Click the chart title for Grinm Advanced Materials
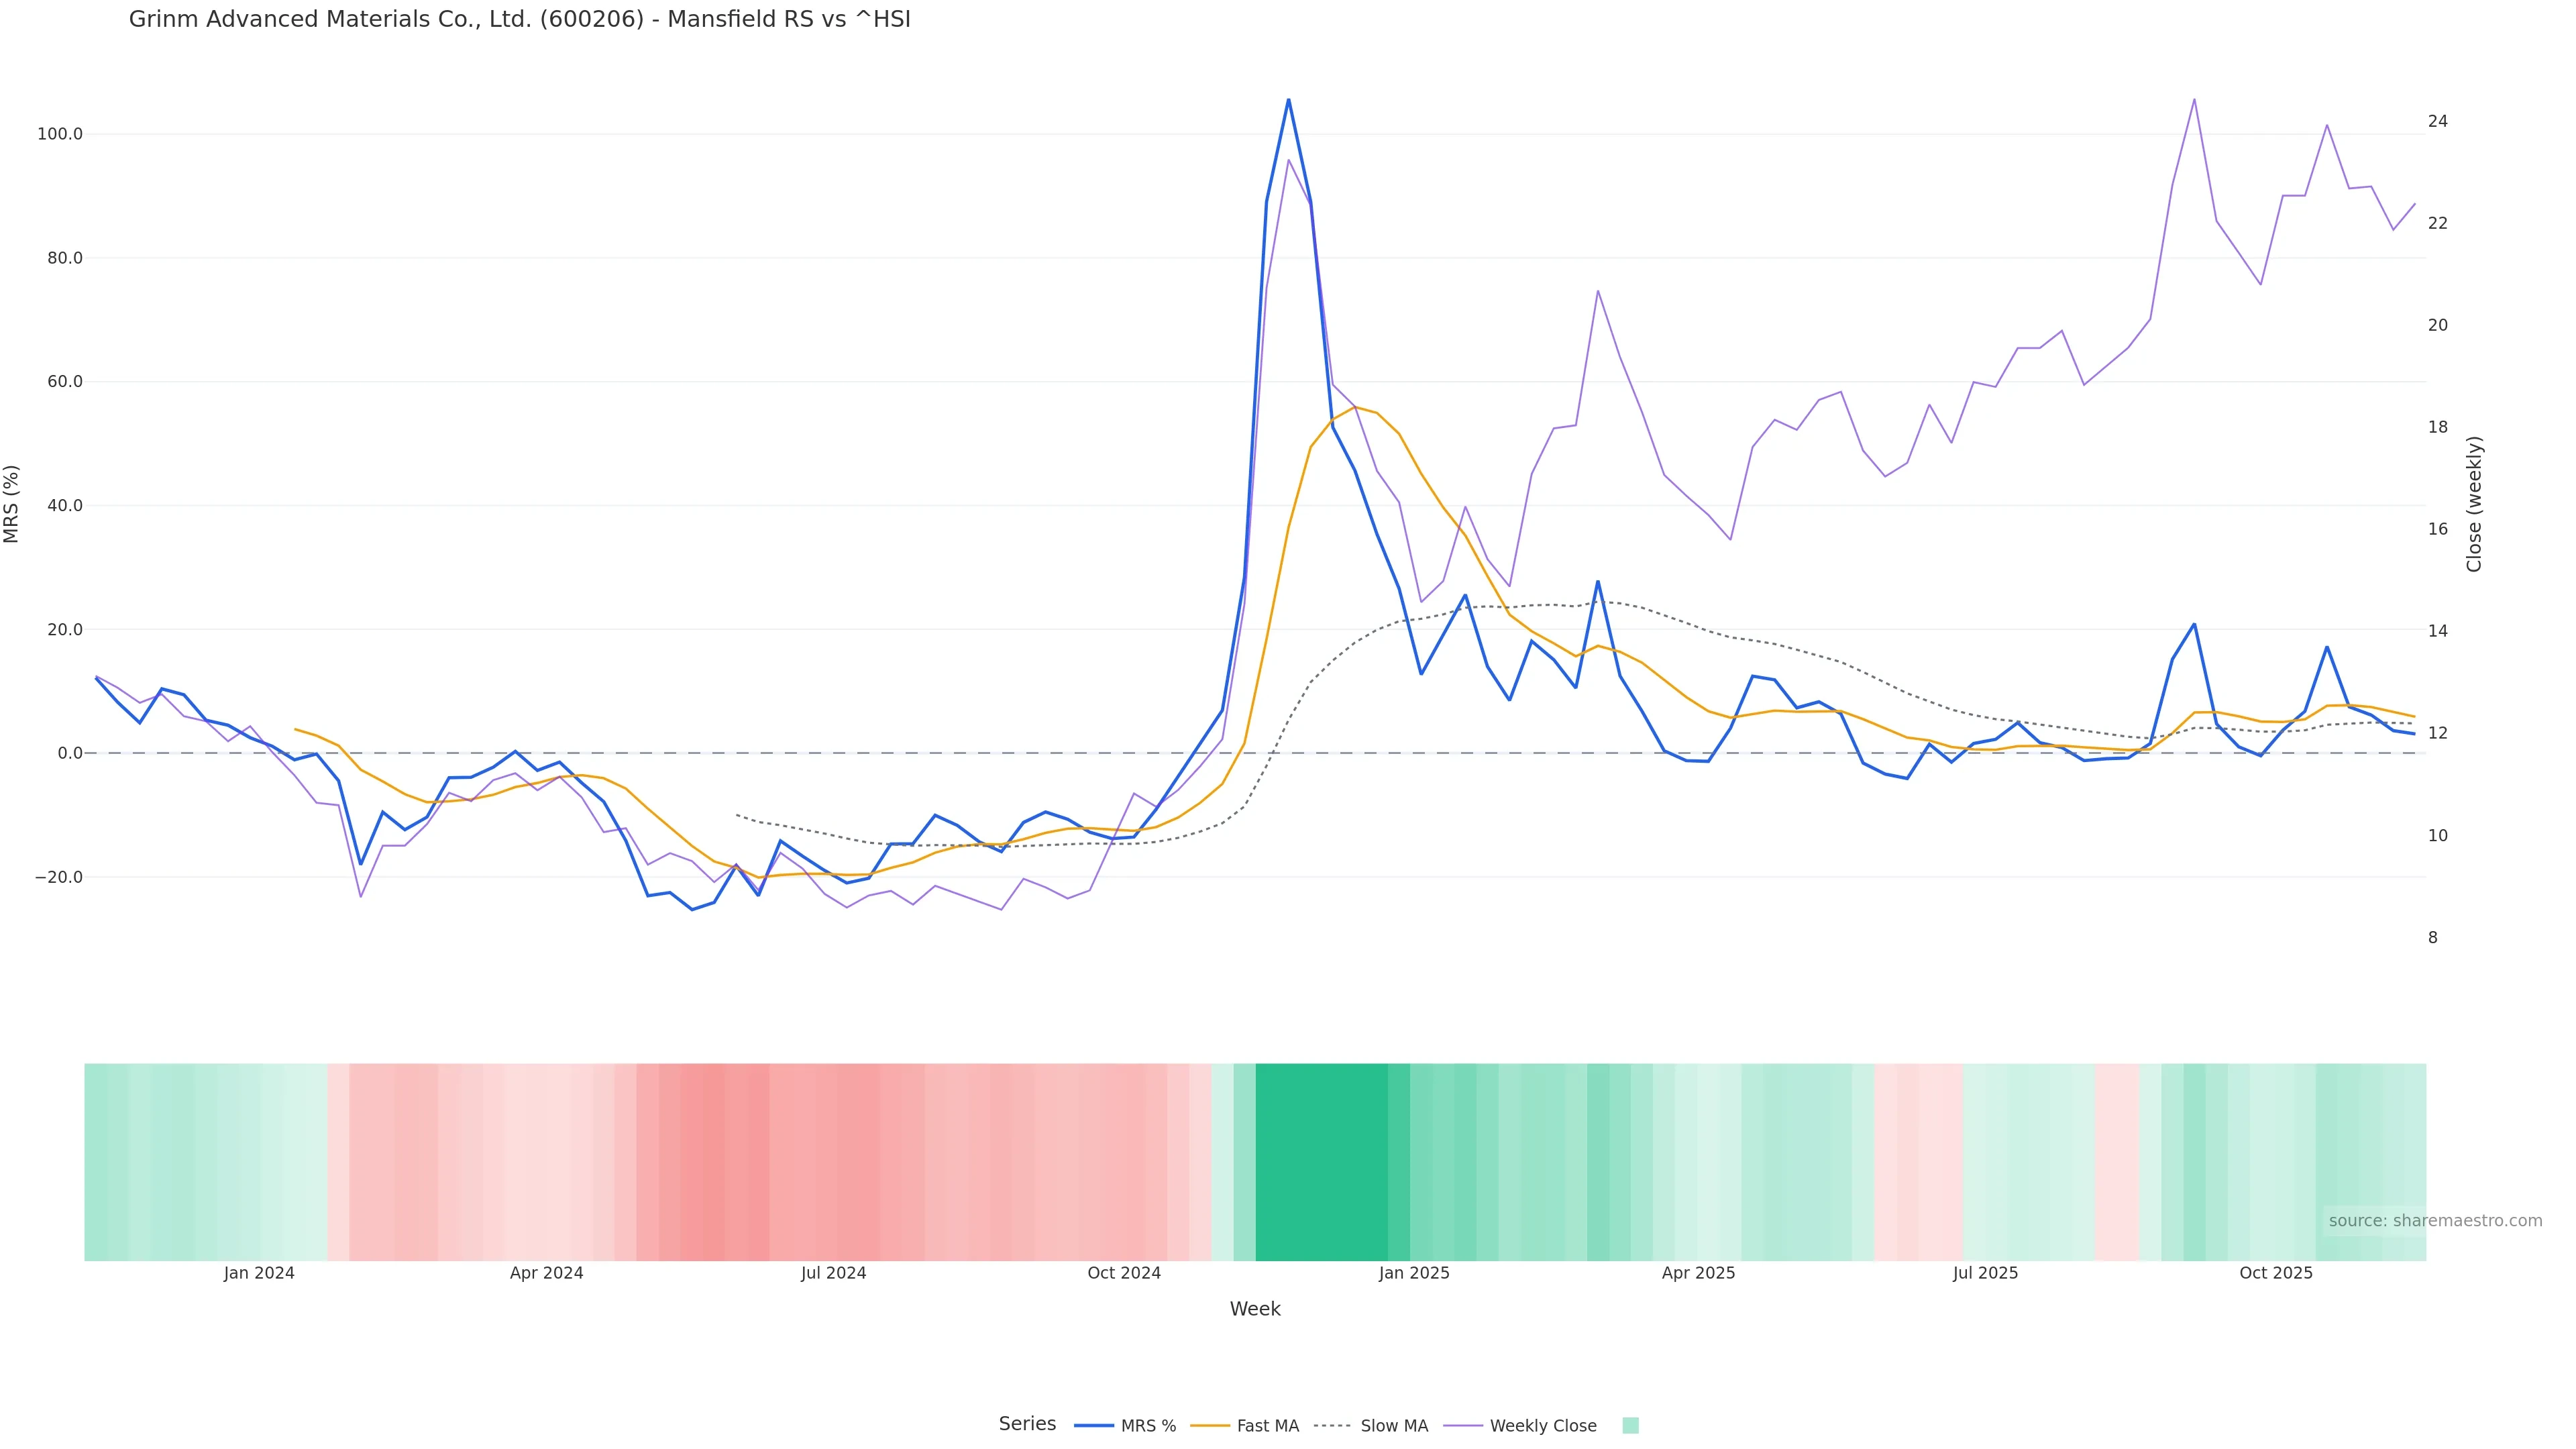Image resolution: width=2576 pixels, height=1449 pixels. click(519, 19)
